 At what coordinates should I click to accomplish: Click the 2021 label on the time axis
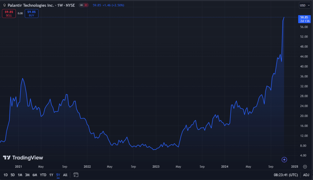pyautogui.click(x=18, y=167)
